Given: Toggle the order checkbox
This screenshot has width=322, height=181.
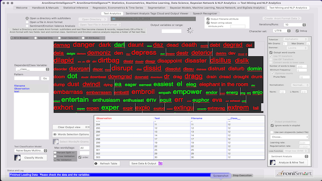Looking at the screenshot, I should (x=80, y=157).
